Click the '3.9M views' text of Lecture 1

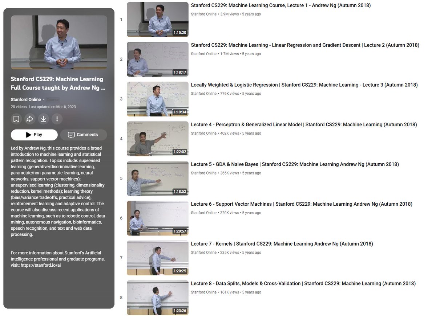[230, 14]
